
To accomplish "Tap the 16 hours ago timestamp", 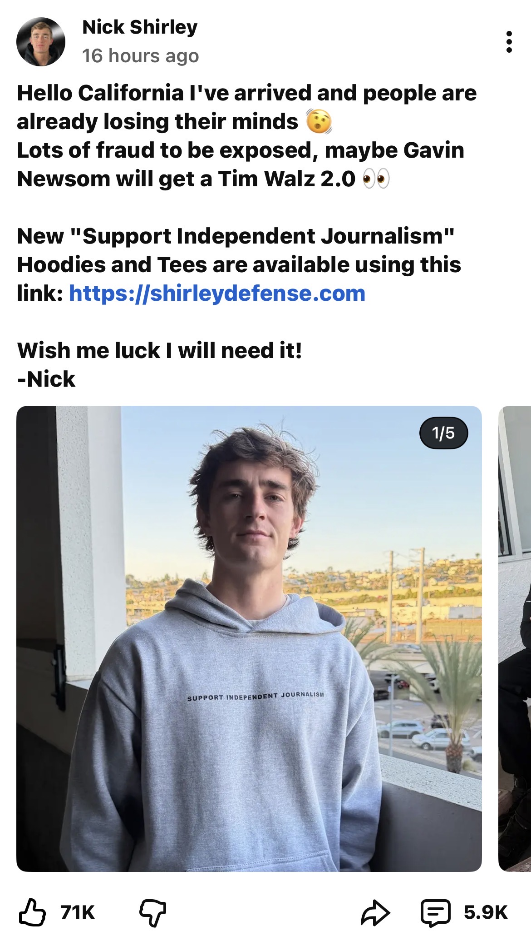I will tap(141, 56).
